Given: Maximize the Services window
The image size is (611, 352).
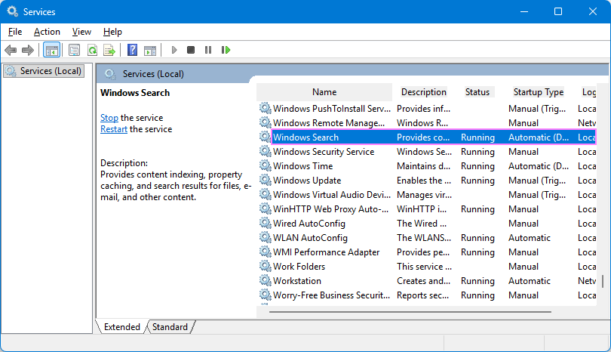Looking at the screenshot, I should click(558, 11).
